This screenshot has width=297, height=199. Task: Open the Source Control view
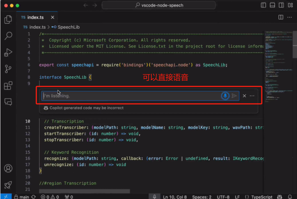[8, 69]
